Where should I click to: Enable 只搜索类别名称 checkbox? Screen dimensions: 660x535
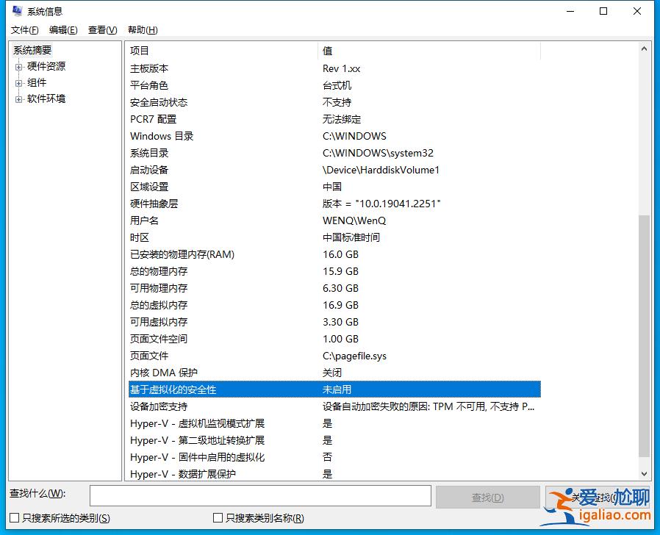coord(218,518)
